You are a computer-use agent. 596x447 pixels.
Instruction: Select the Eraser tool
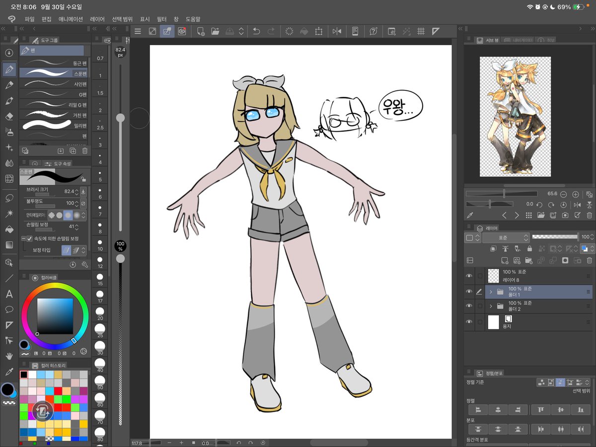click(9, 116)
